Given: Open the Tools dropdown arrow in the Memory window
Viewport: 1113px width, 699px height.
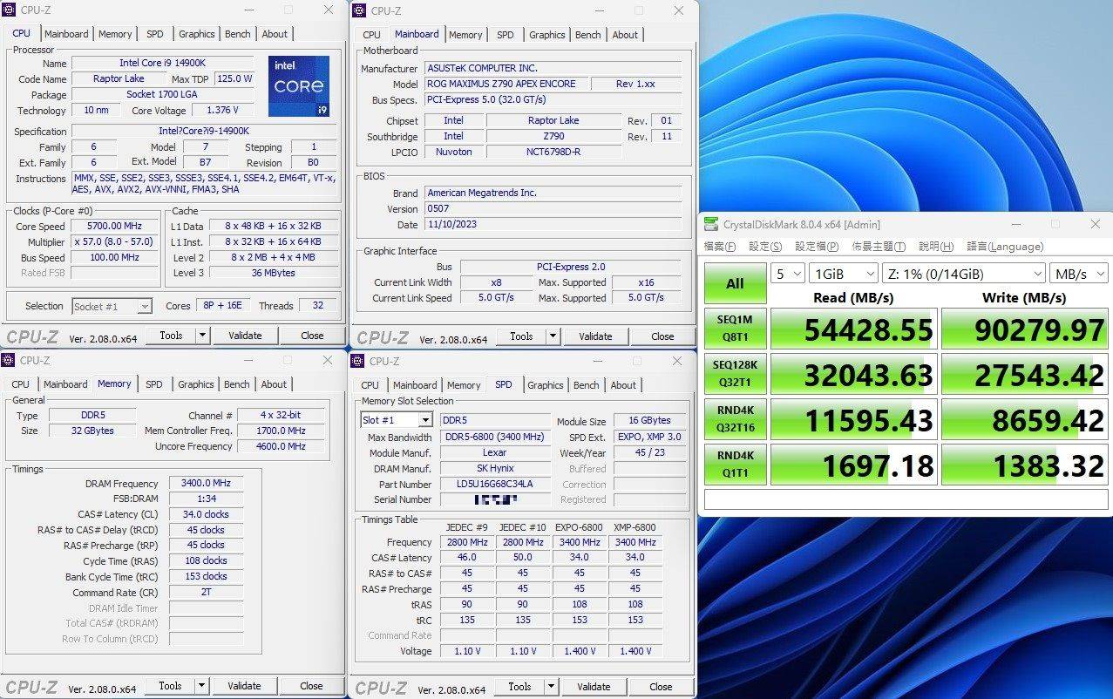Looking at the screenshot, I should tap(201, 685).
